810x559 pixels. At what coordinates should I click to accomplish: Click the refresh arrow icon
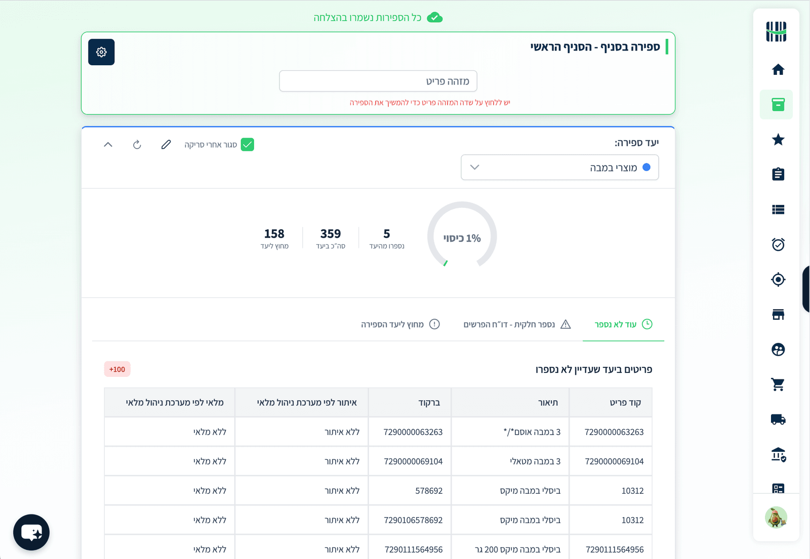point(137,145)
